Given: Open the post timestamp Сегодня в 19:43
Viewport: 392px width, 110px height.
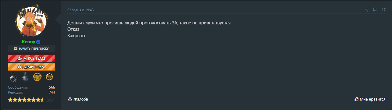Looking at the screenshot, I should pos(81,10).
